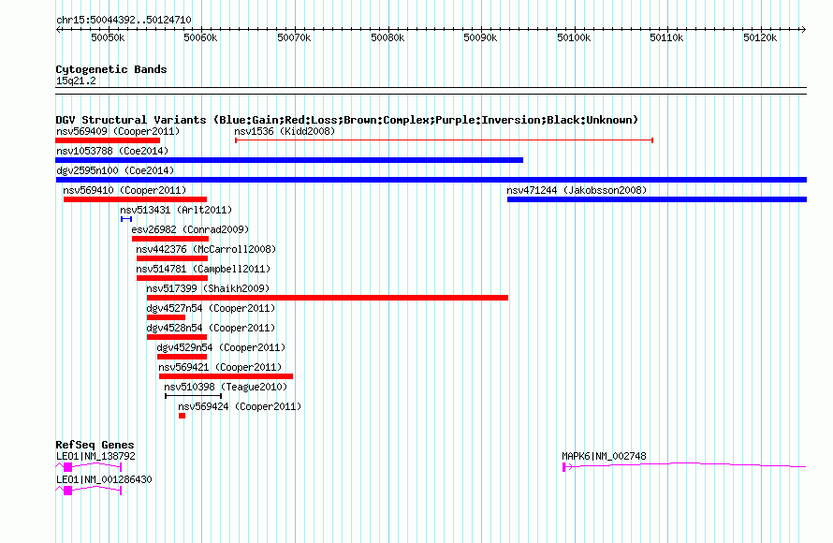Click the nsv1053788 (Coe2014) blue bar

click(x=289, y=160)
